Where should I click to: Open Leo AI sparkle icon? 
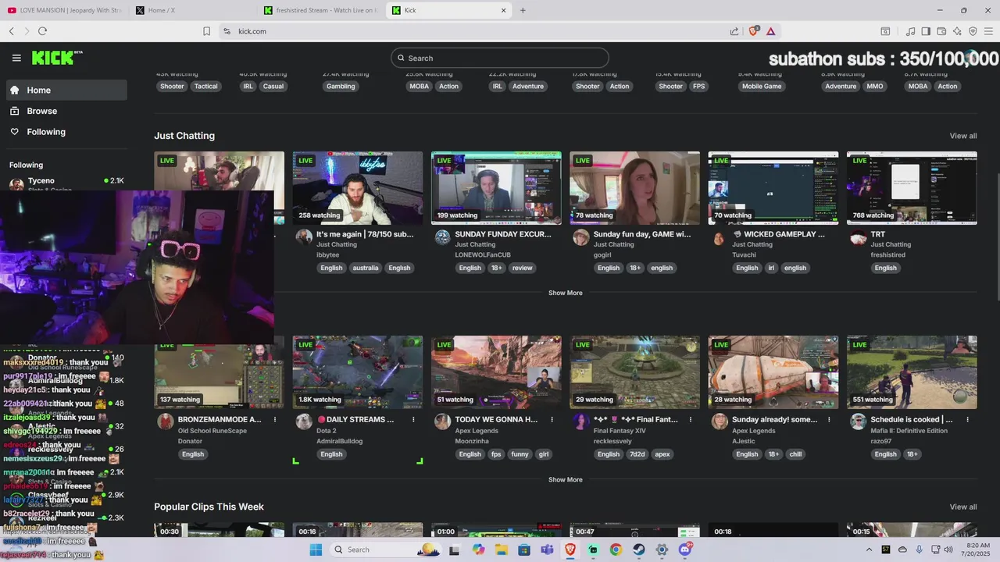(957, 31)
